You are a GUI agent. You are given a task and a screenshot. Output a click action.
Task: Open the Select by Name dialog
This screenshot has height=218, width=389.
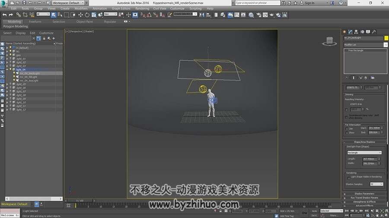tap(60, 15)
